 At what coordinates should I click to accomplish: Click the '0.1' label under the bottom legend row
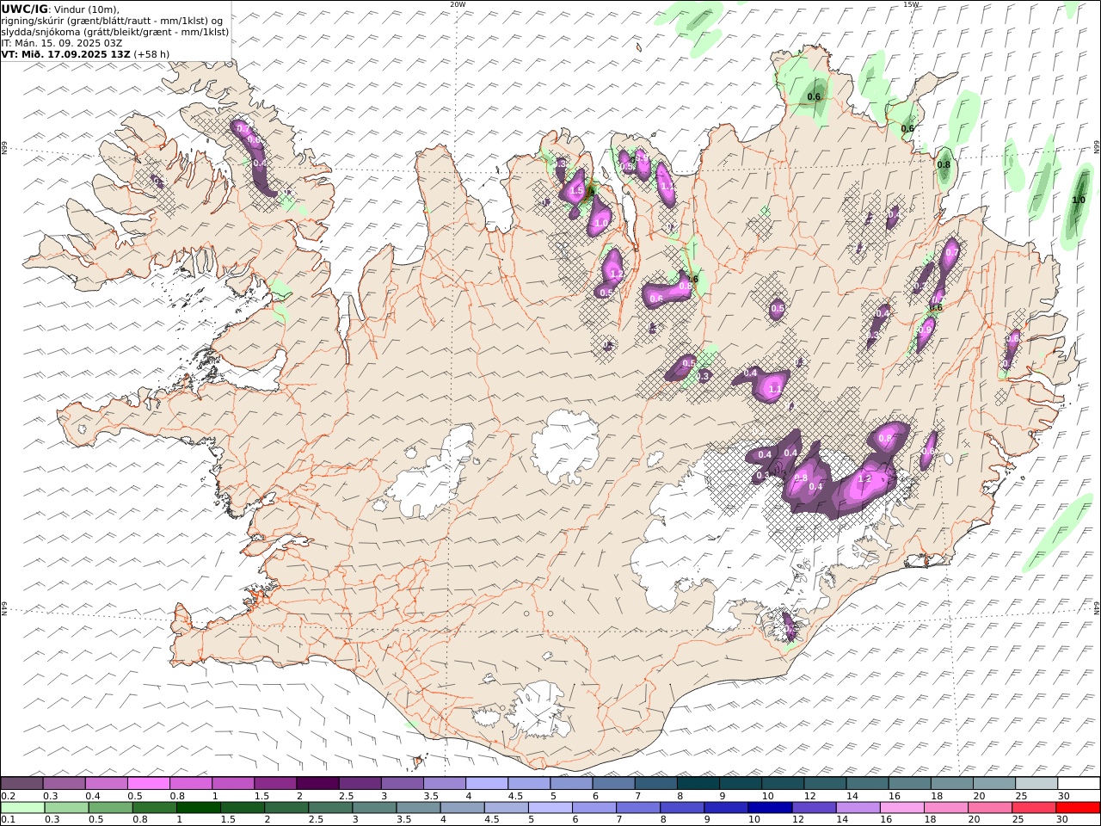click(8, 819)
